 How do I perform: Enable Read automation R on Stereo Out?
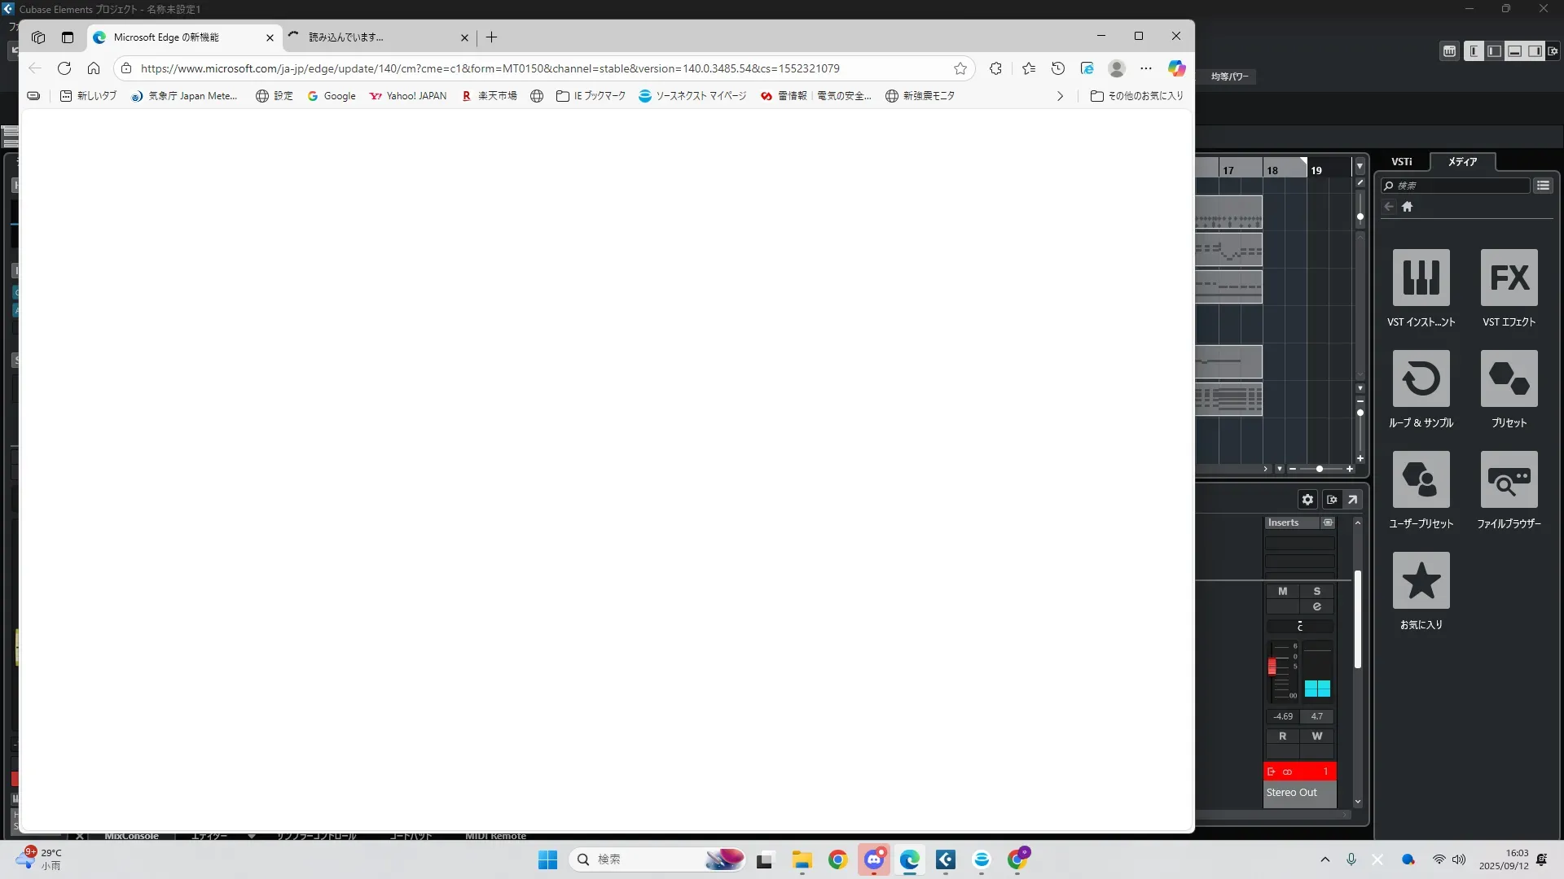[1283, 736]
